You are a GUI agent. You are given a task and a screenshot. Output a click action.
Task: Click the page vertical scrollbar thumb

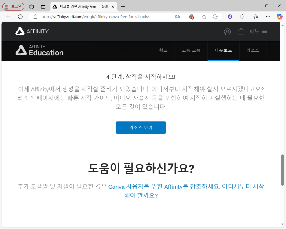(283, 170)
